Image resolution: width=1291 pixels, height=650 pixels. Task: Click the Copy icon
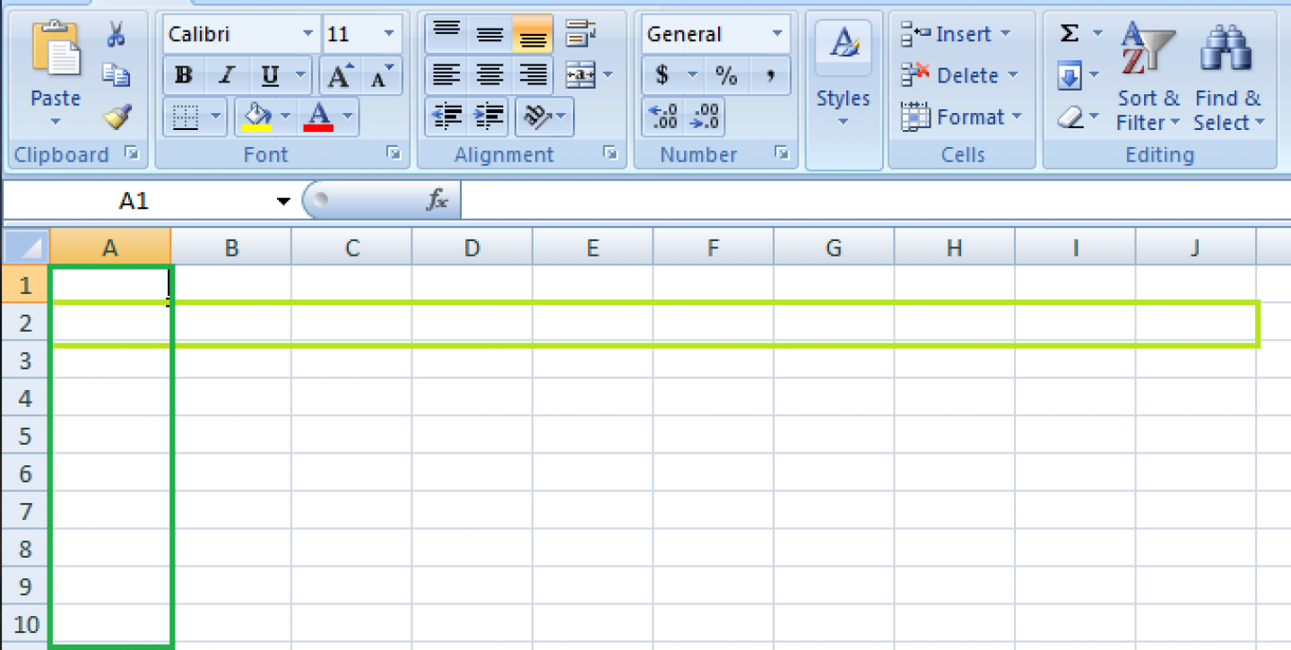(x=115, y=75)
